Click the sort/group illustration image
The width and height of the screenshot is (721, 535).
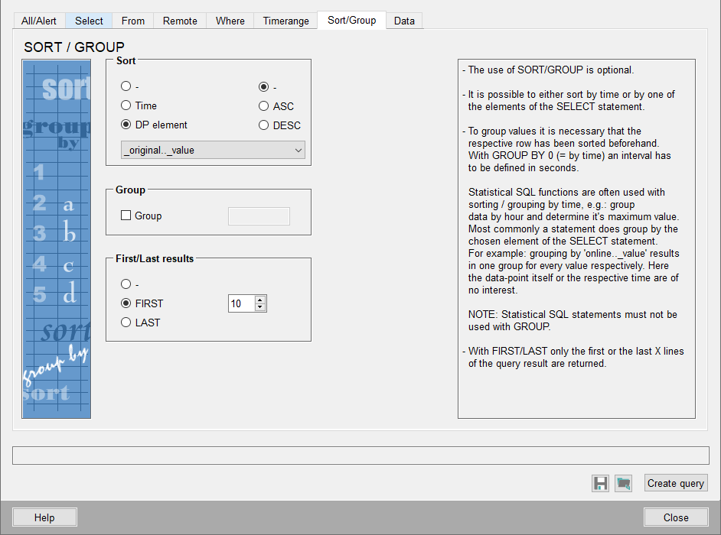[x=57, y=239]
